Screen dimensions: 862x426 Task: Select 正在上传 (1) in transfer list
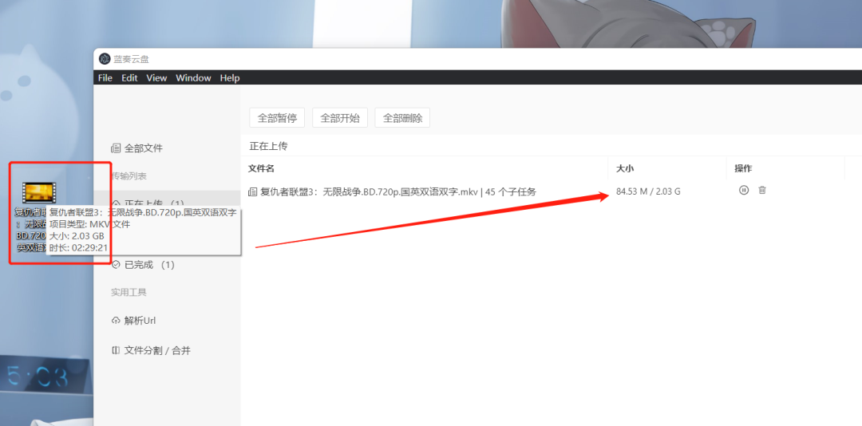(153, 204)
